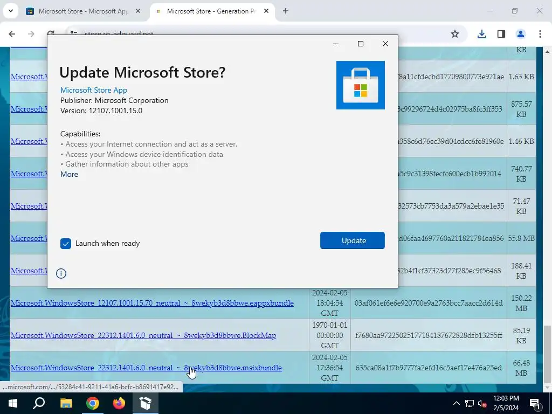
Task: Open the clock showing 12:03 PM
Action: pyautogui.click(x=506, y=403)
